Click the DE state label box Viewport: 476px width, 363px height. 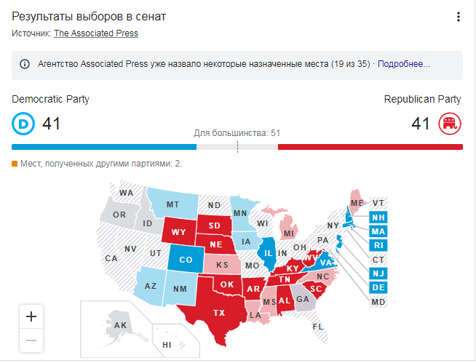point(378,287)
